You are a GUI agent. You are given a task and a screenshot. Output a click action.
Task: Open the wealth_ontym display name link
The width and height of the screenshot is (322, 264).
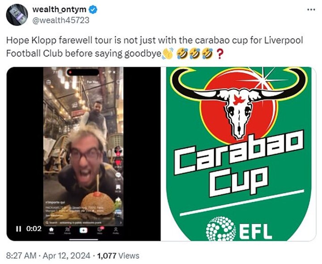59,9
